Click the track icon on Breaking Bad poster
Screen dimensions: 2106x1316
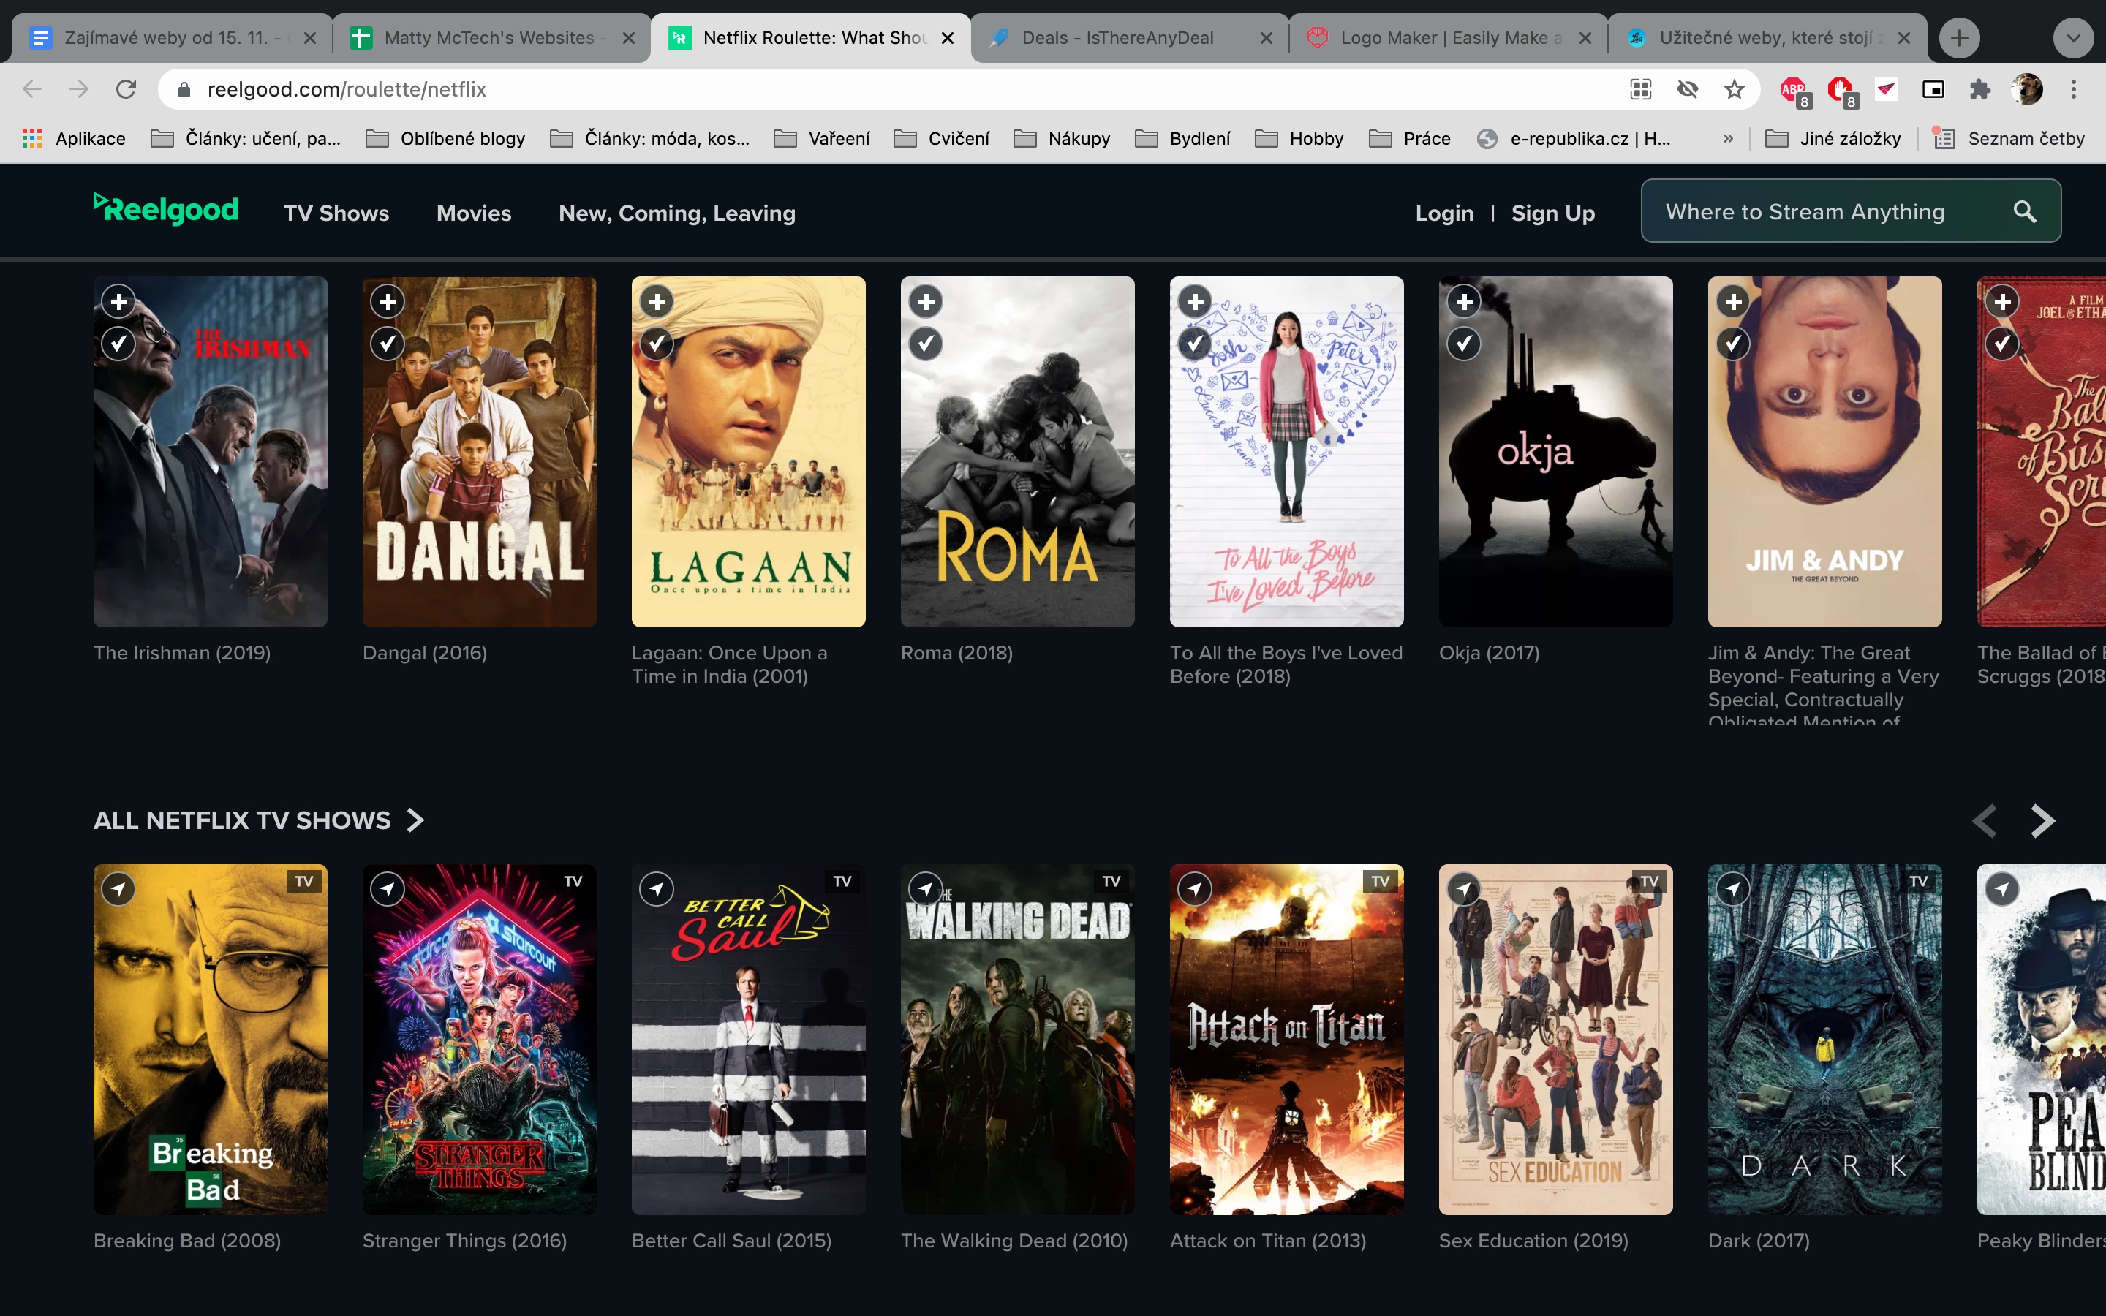(x=119, y=888)
